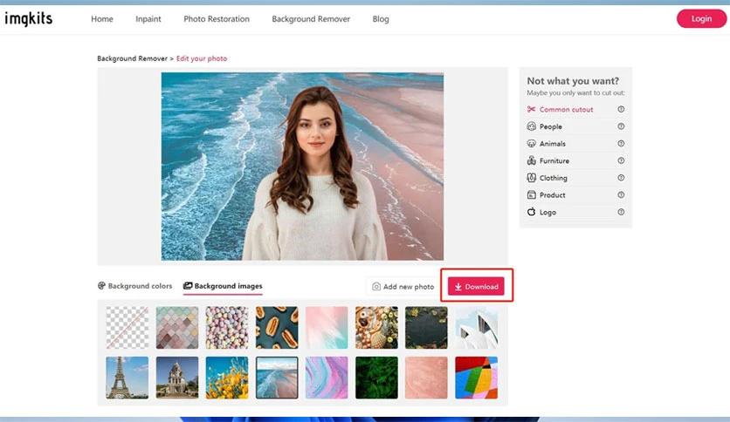Click the Background Remover breadcrumb link
This screenshot has width=730, height=422.
click(133, 58)
